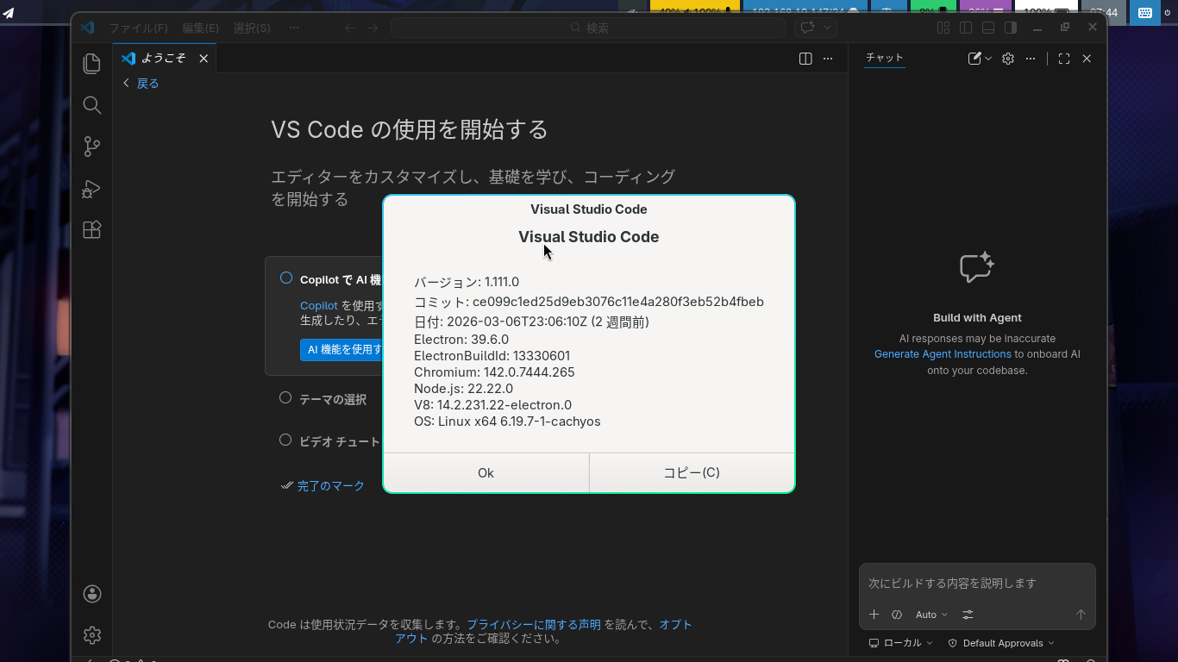1178x662 pixels.
Task: Open chat settings gear icon
Action: pos(1008,59)
